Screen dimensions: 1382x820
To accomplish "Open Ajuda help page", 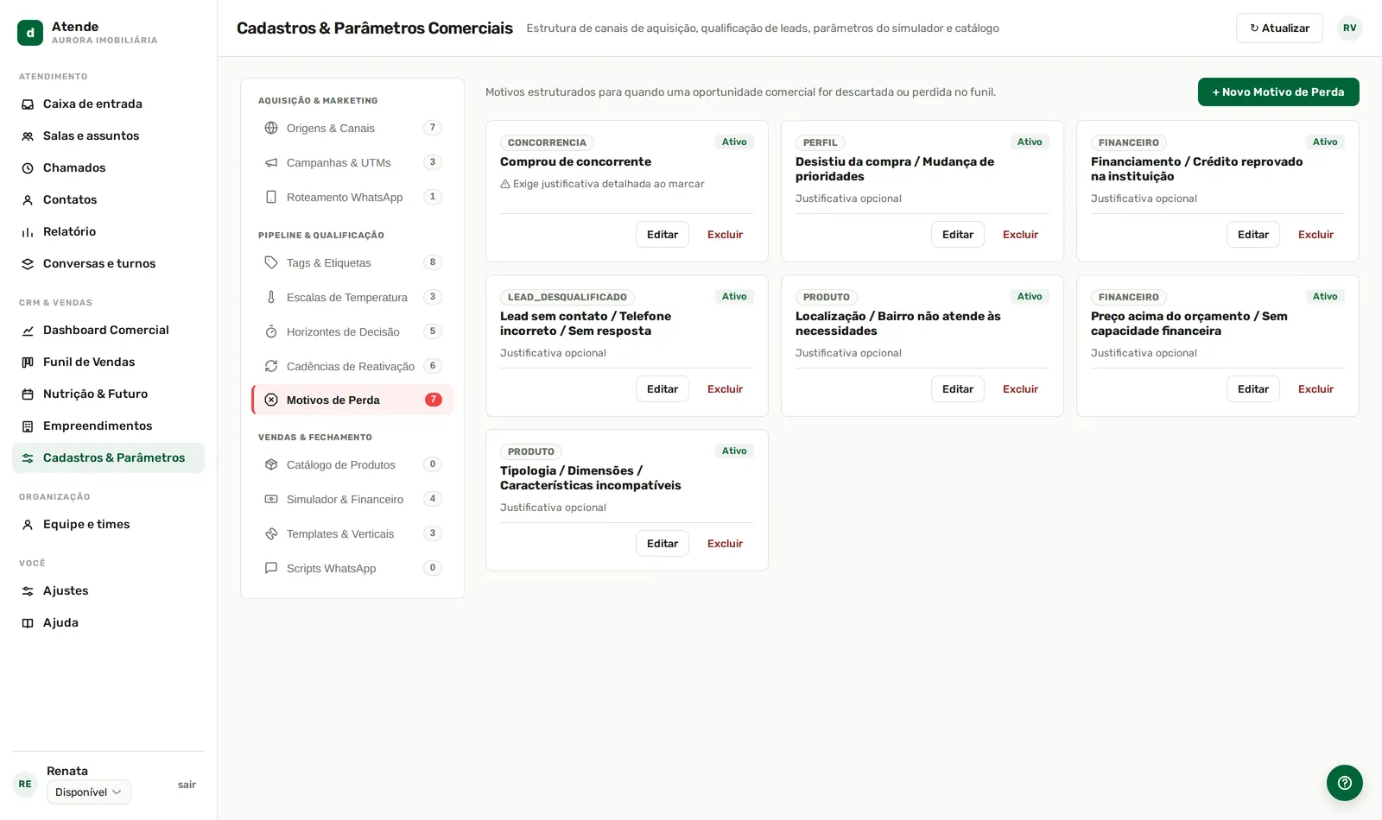I will coord(108,623).
